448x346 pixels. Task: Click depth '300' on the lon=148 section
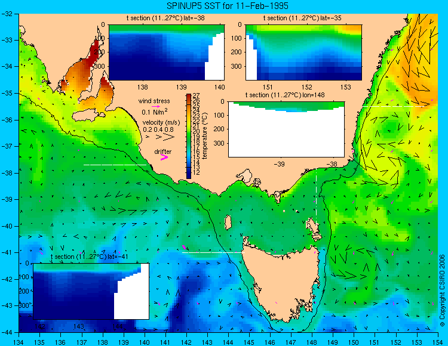pyautogui.click(x=219, y=143)
